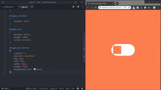Go forward in the browser
Image resolution: width=161 pixels, height=90 pixels.
[92, 8]
